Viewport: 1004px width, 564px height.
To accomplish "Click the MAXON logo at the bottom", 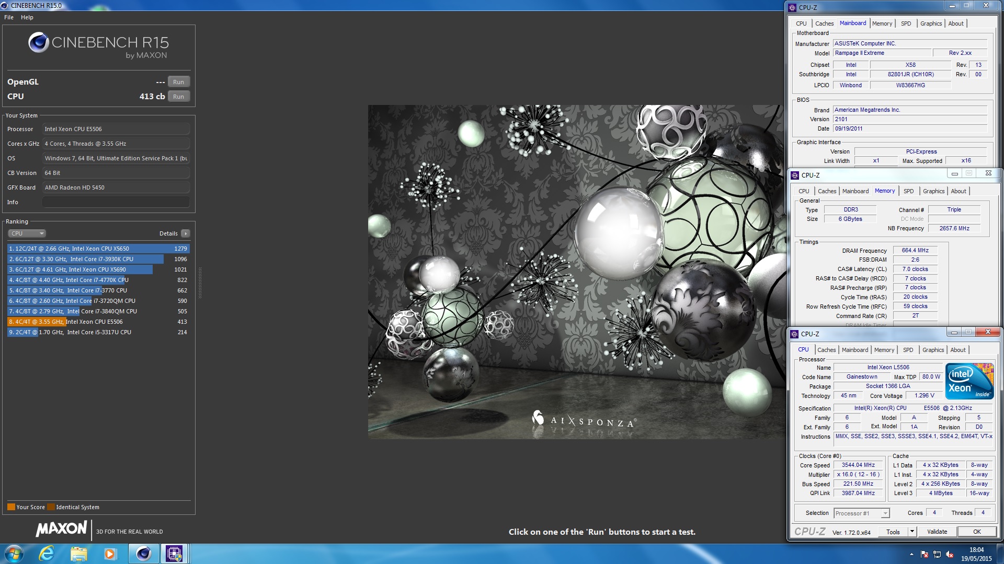I will 61,528.
